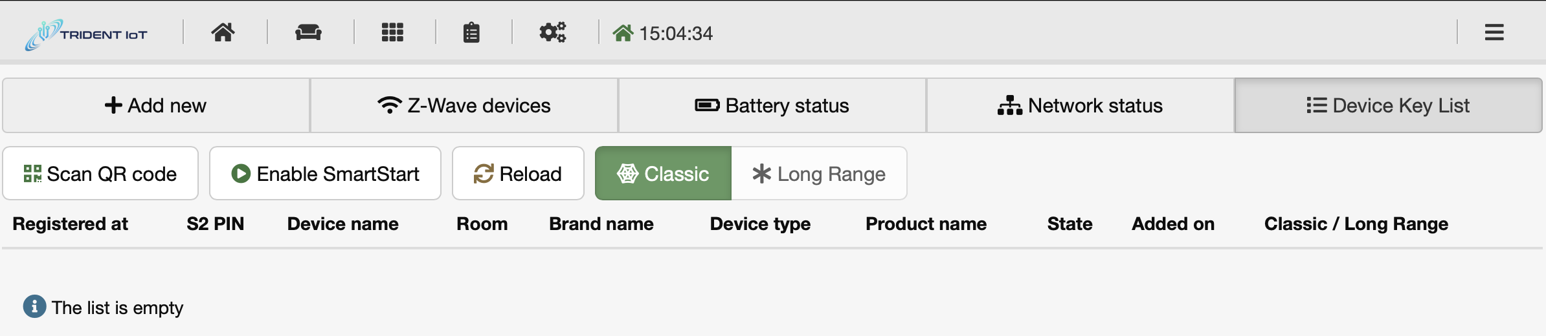Viewport: 1546px width, 336px height.
Task: Click Scan QR code button
Action: [x=100, y=173]
